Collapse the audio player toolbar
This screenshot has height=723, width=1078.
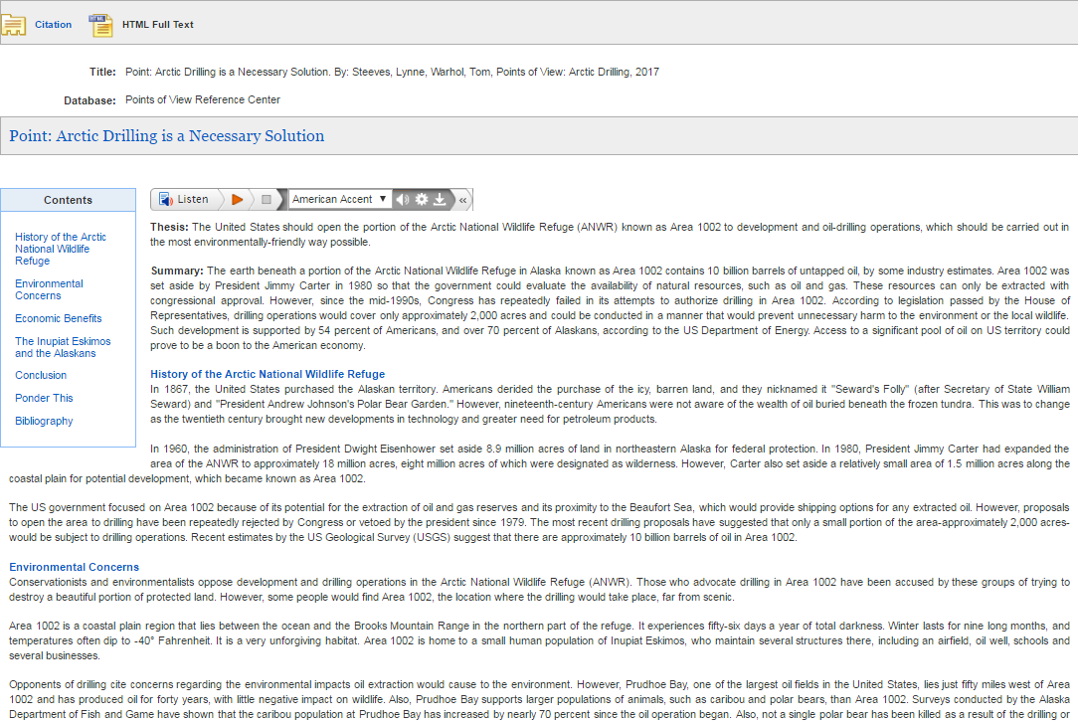tap(463, 200)
